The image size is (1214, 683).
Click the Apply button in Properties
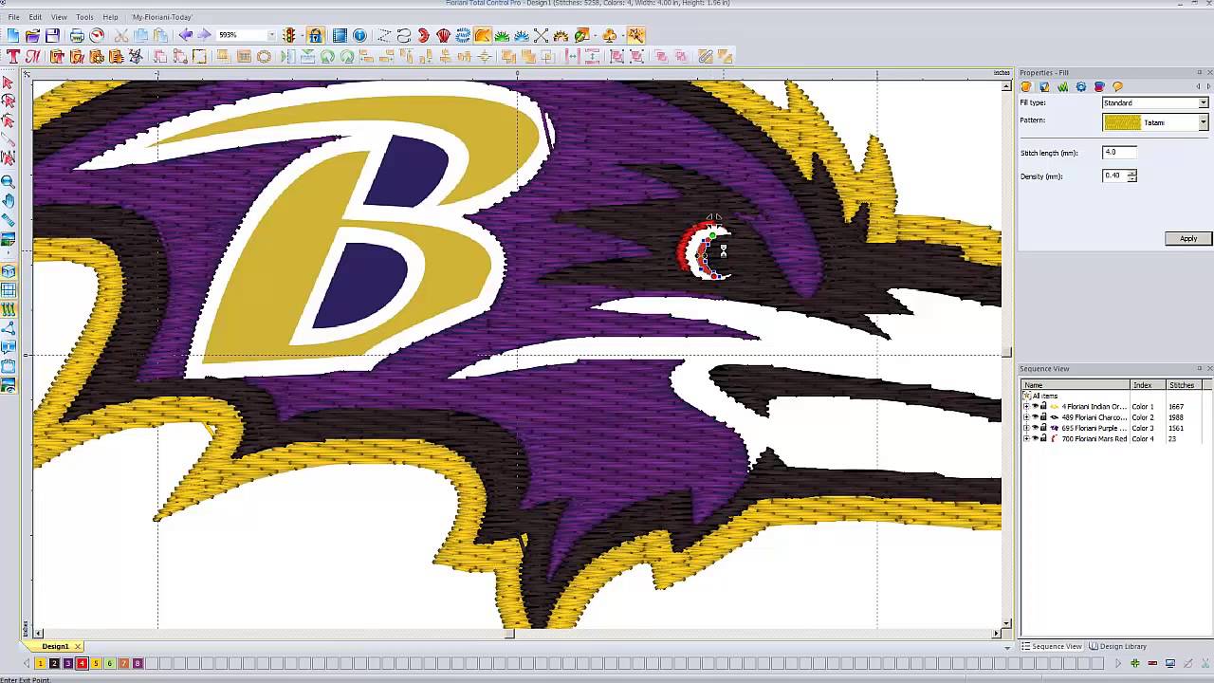coord(1188,239)
